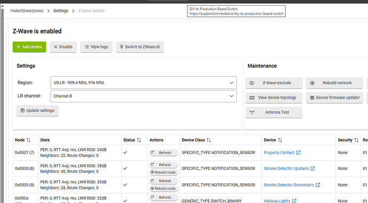Click chip icon in Device firmware updater
This screenshot has width=368, height=203.
[x=312, y=98]
